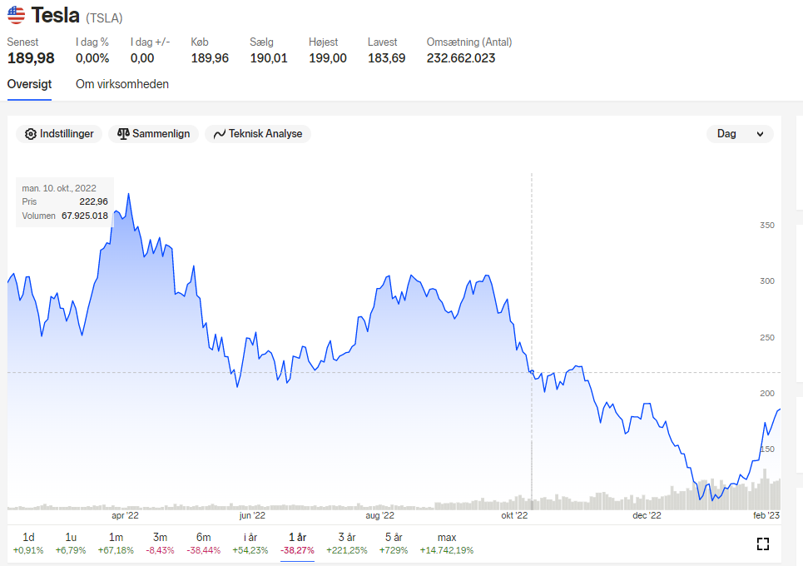Click the 350 price axis label
The height and width of the screenshot is (566, 803).
point(767,226)
